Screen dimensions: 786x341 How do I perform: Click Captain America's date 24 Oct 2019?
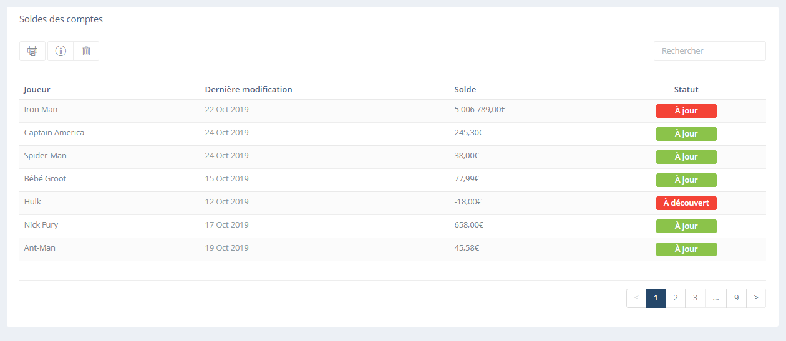(226, 133)
